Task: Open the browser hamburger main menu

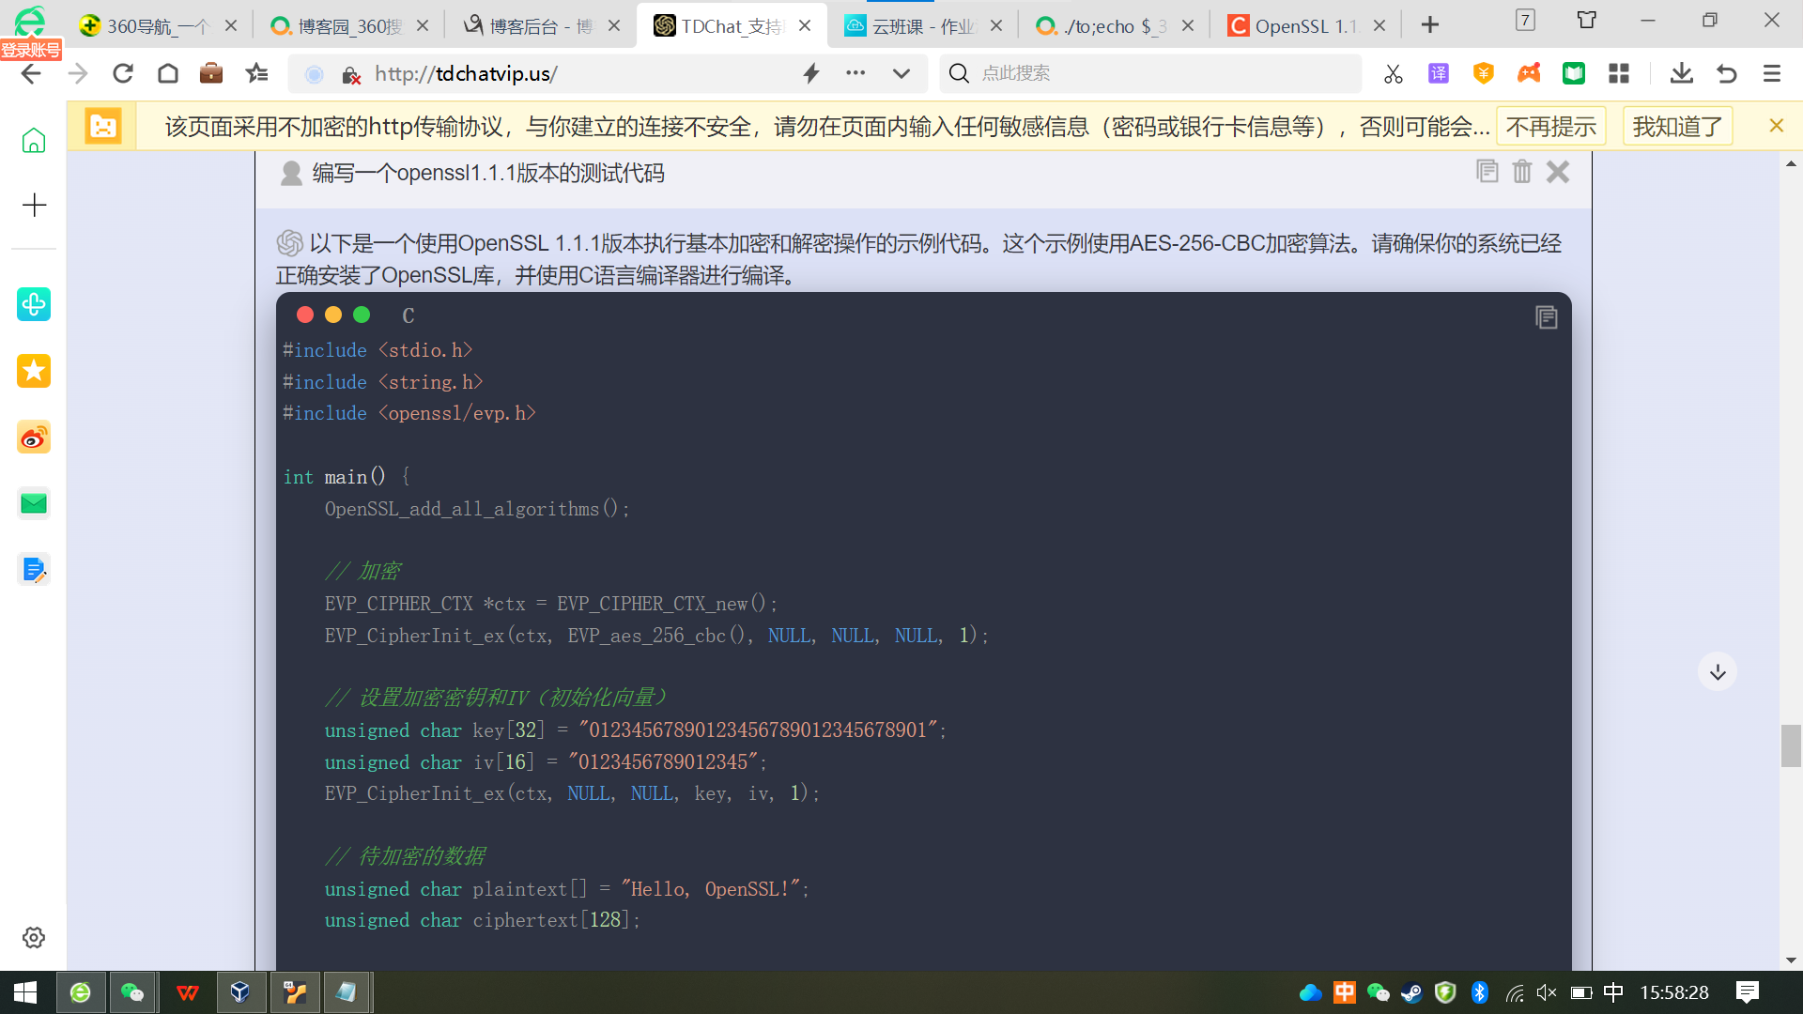Action: [1771, 73]
